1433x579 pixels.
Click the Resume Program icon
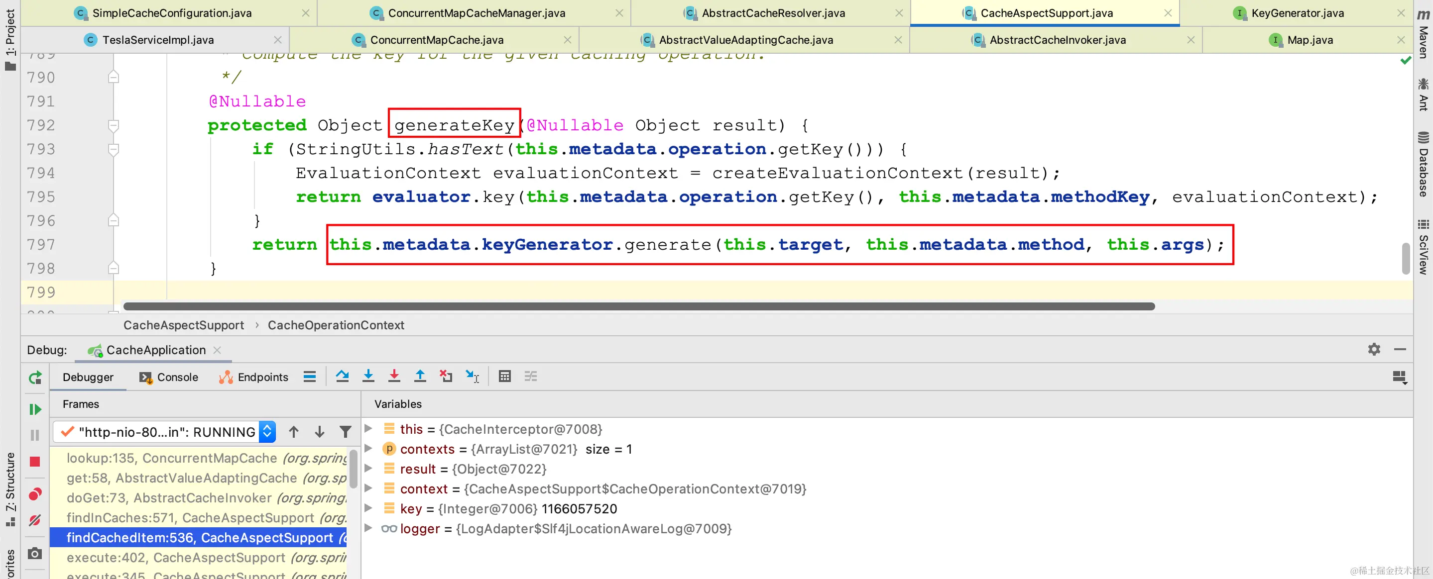click(x=35, y=409)
